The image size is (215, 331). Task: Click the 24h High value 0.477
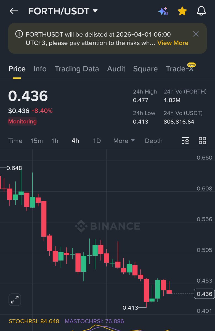140,100
